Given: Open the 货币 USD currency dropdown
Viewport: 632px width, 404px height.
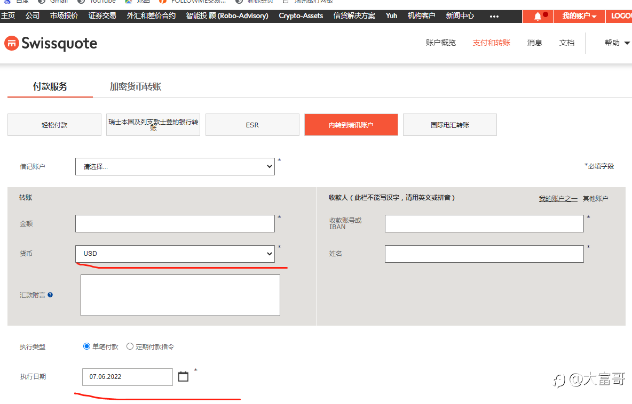Looking at the screenshot, I should (175, 254).
